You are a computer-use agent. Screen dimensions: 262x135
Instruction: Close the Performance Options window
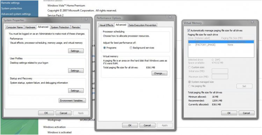point(170,17)
